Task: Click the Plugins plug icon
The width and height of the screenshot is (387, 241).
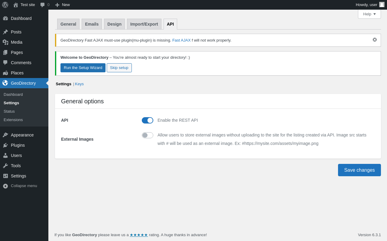Action: tap(5, 145)
